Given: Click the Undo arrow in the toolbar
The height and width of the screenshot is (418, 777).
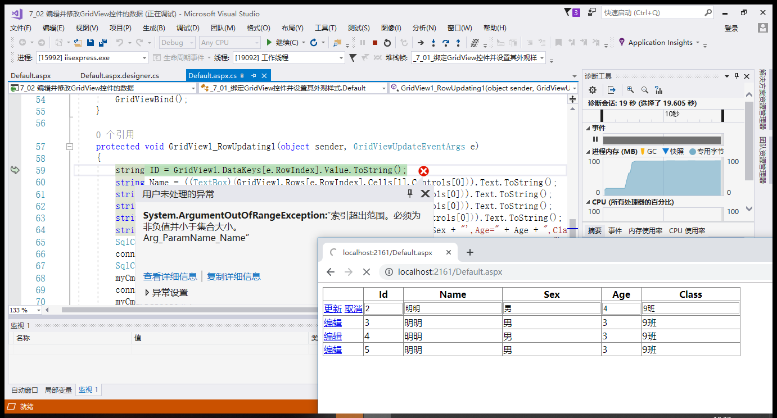Looking at the screenshot, I should click(119, 43).
